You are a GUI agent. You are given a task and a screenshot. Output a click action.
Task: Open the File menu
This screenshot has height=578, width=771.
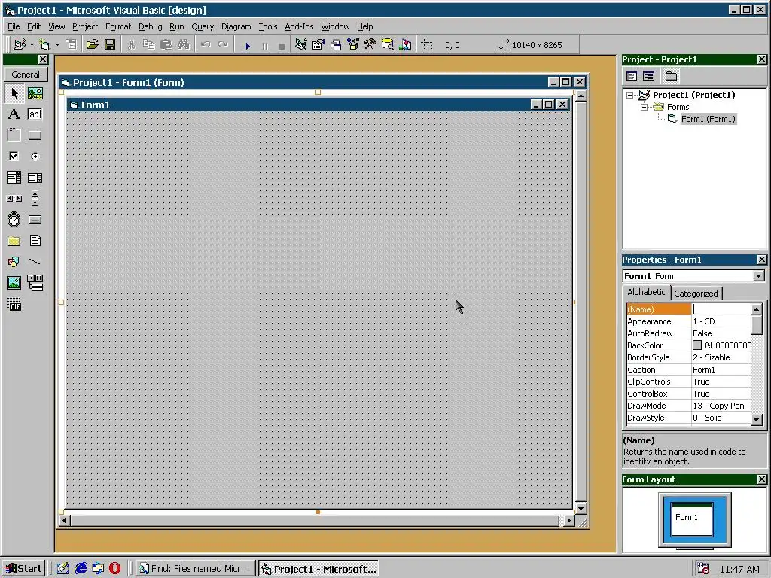(14, 26)
